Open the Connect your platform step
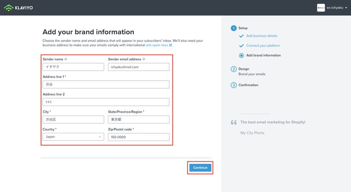Image resolution: width=351 pixels, height=192 pixels. [x=263, y=46]
